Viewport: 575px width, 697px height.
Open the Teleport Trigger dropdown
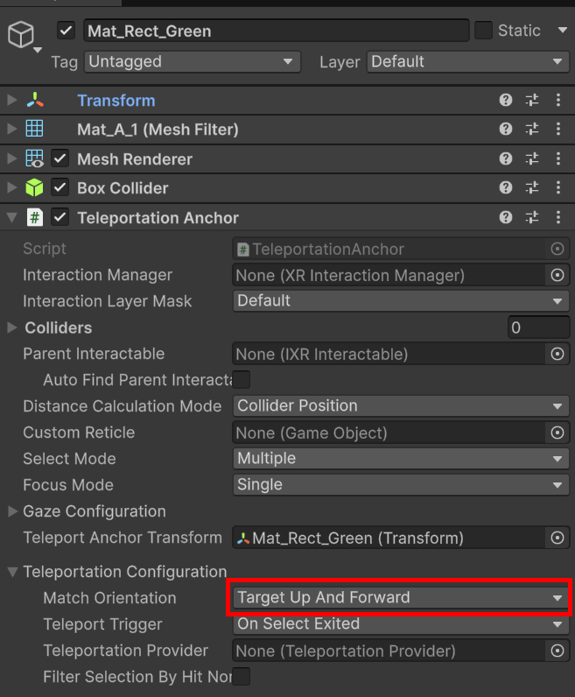[x=399, y=624]
